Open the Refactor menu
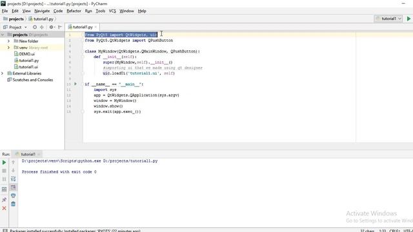 pos(74,11)
